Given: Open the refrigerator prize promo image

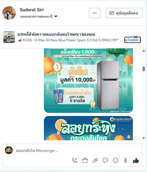Looking at the screenshot, I should (x=88, y=81).
